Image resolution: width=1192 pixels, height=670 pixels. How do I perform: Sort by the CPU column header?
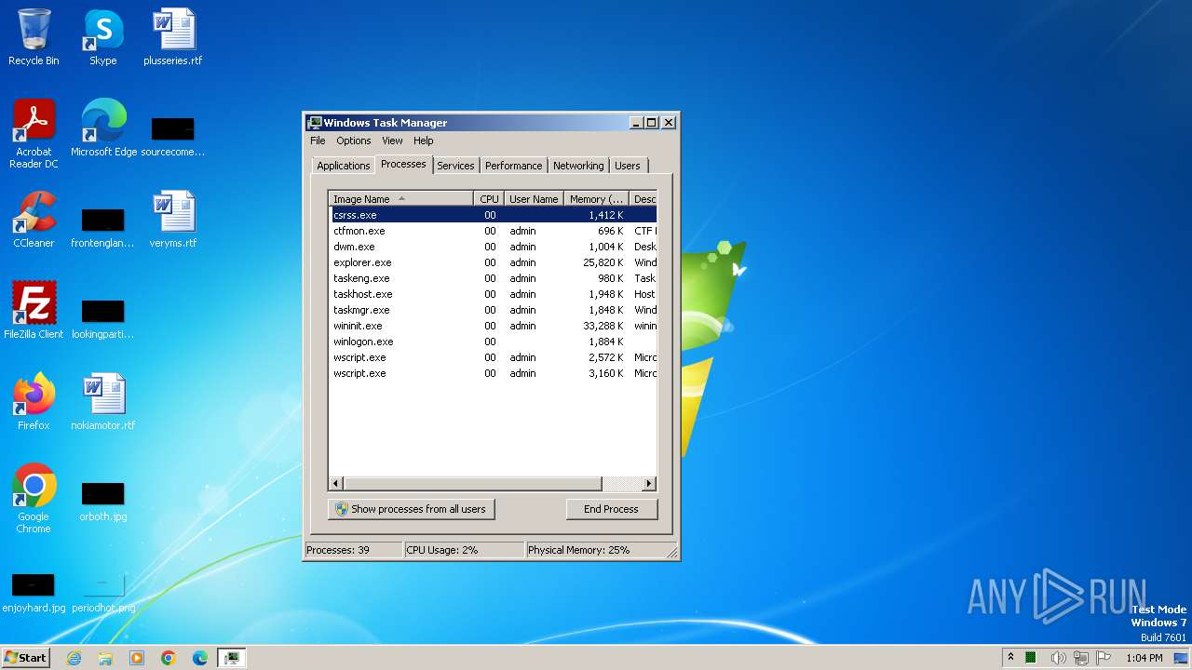pyautogui.click(x=489, y=199)
